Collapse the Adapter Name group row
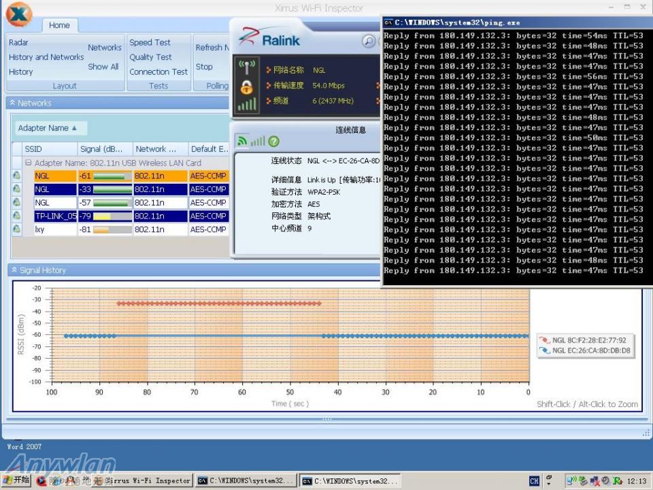The image size is (653, 490). click(29, 163)
